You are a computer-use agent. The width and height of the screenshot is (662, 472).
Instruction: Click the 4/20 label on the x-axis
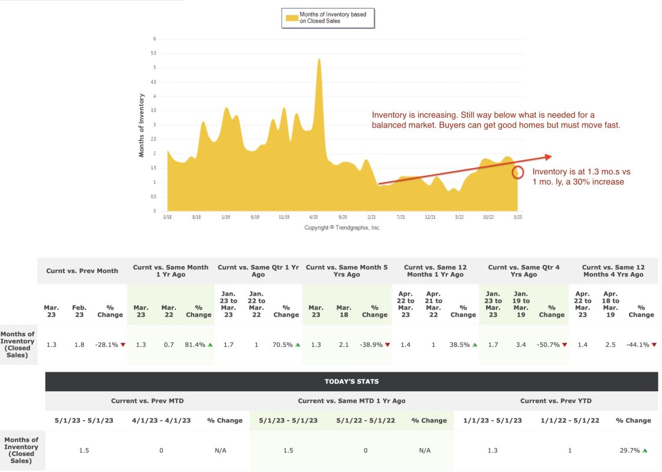coord(314,217)
